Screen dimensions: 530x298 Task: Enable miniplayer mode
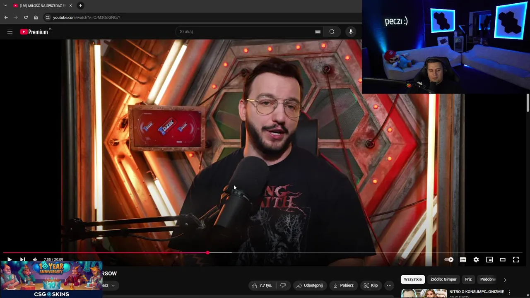489,260
